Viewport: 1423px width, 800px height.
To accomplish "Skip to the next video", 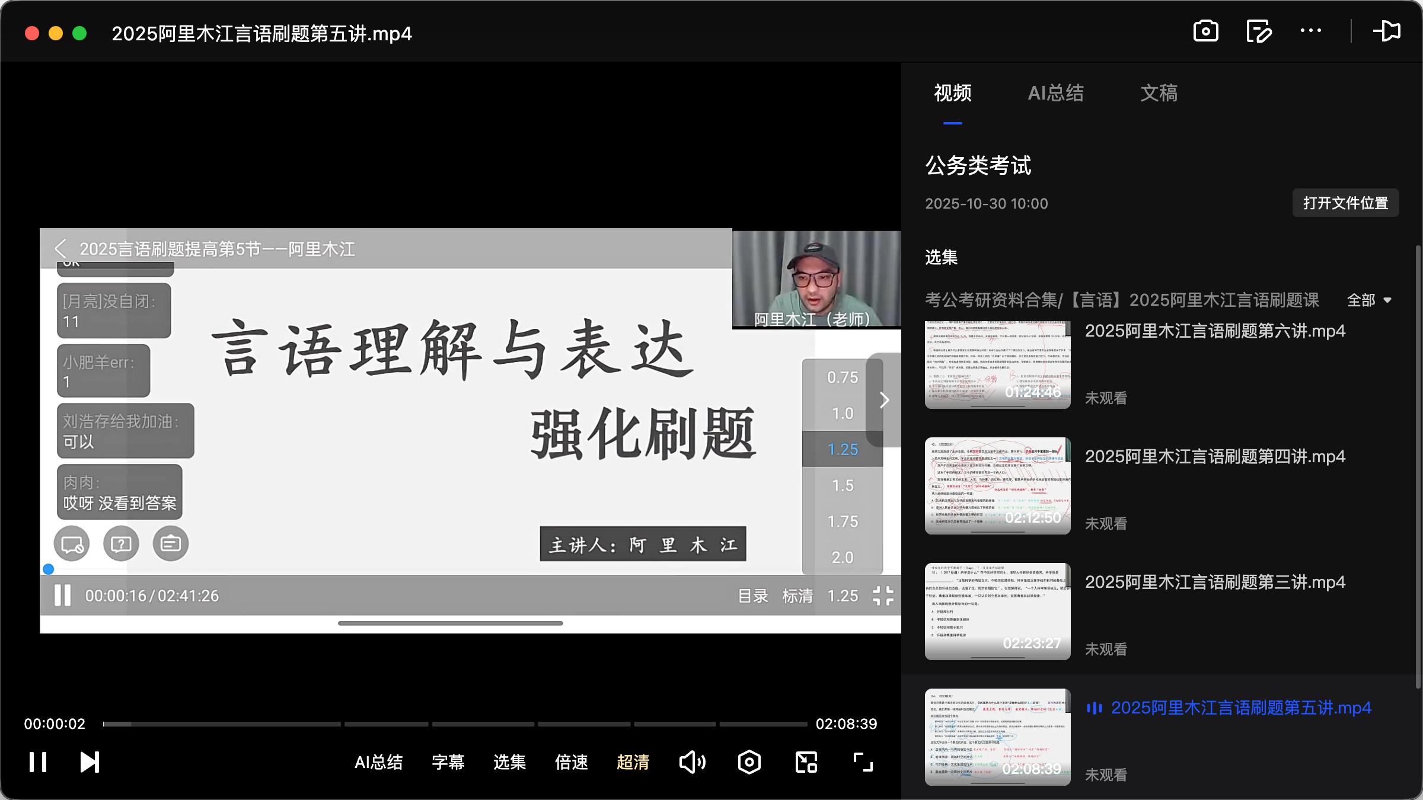I will 88,761.
